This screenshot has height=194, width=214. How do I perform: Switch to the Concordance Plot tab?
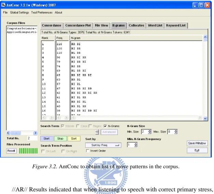point(78,25)
